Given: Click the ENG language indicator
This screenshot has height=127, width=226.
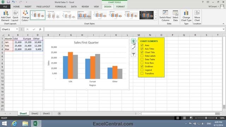Looking at the screenshot, I should [x=209, y=123].
